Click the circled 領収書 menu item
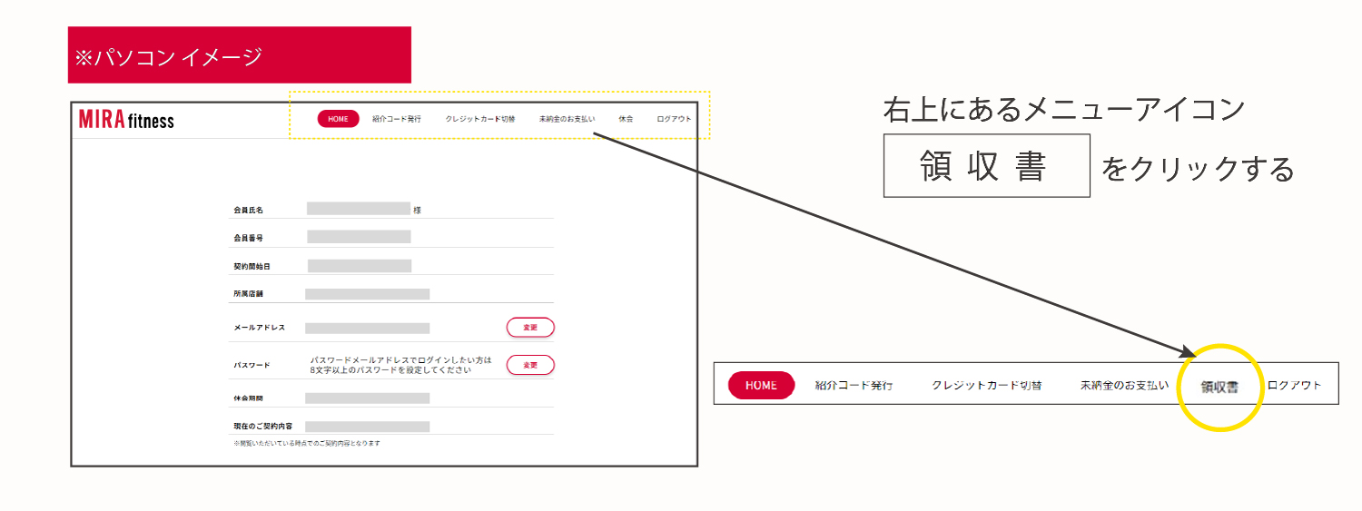Screen dimensions: 1362x511 (x=1219, y=386)
